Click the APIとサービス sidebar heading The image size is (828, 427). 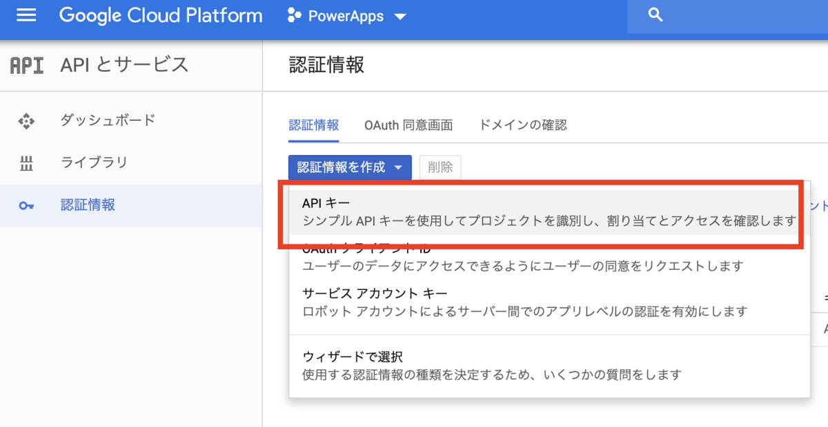[x=124, y=65]
